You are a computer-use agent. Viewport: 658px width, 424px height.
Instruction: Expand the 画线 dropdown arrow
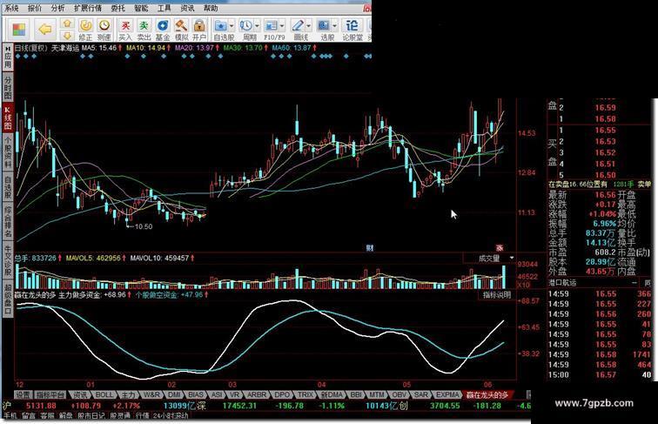pos(308,26)
